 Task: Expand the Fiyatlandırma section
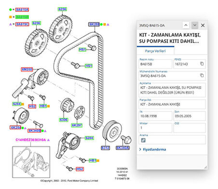(152, 149)
